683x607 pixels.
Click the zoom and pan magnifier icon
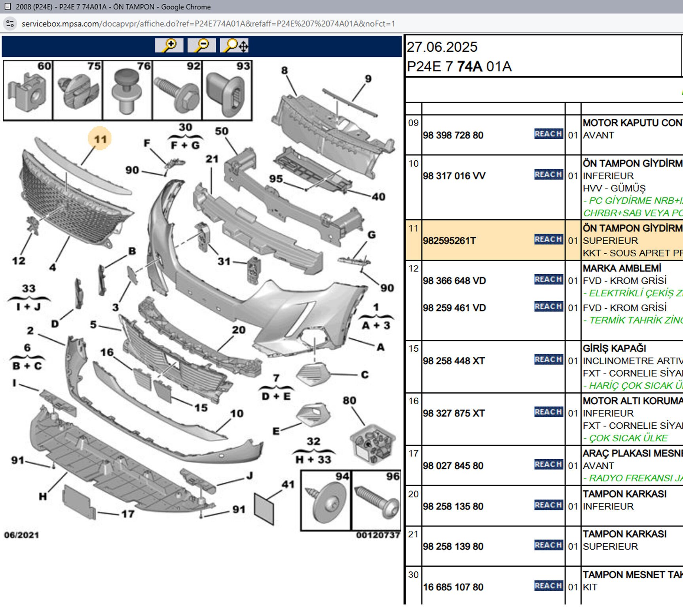[x=234, y=45]
